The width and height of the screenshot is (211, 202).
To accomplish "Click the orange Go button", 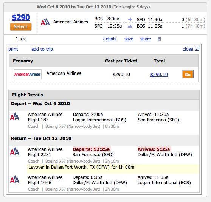I will (x=188, y=74).
